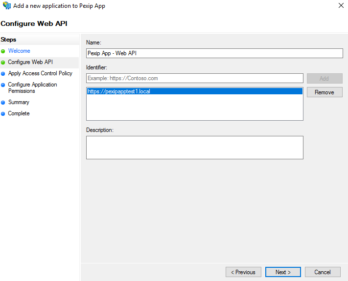The height and width of the screenshot is (281, 348).
Task: Click the green bullet beside Welcome
Action: point(3,51)
